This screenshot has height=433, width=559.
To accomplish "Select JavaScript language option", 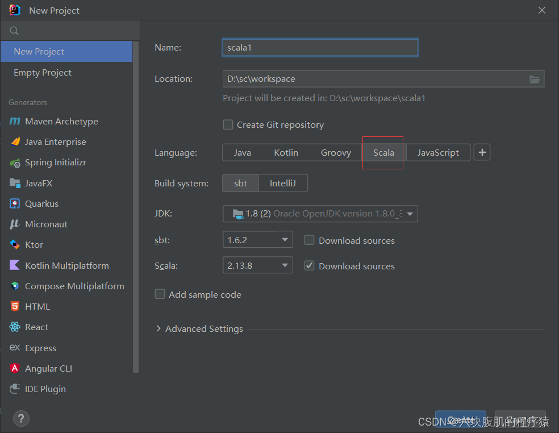I will coord(438,153).
